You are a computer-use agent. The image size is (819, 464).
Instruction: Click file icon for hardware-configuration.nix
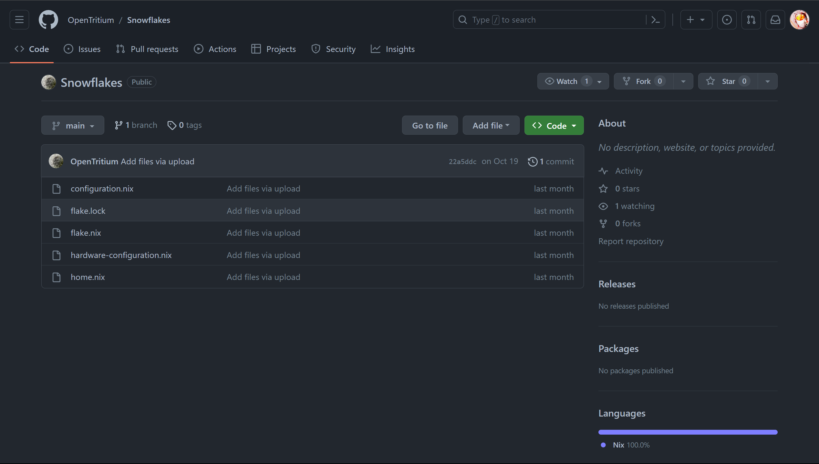(x=57, y=255)
